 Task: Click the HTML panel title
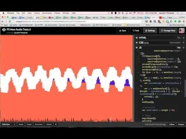coord(143,38)
